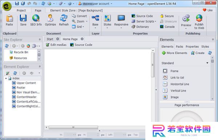The height and width of the screenshot is (140, 218).
Task: Close the Start tab
Action: 57,39
